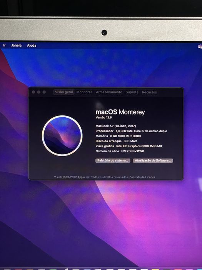Image resolution: width=202 pixels, height=270 pixels.
Task: Zoom the About This Mac window
Action: 44,92
